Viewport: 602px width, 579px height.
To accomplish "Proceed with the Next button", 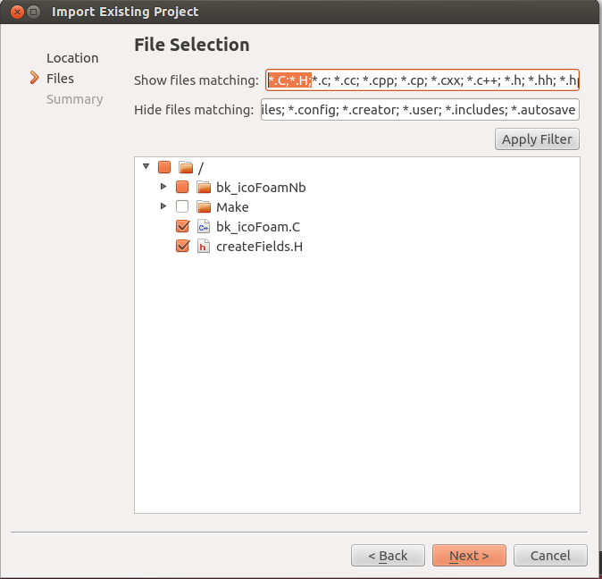I will pos(469,556).
